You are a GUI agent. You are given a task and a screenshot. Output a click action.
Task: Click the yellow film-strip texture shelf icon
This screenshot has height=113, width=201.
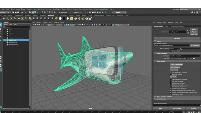(x=71, y=18)
